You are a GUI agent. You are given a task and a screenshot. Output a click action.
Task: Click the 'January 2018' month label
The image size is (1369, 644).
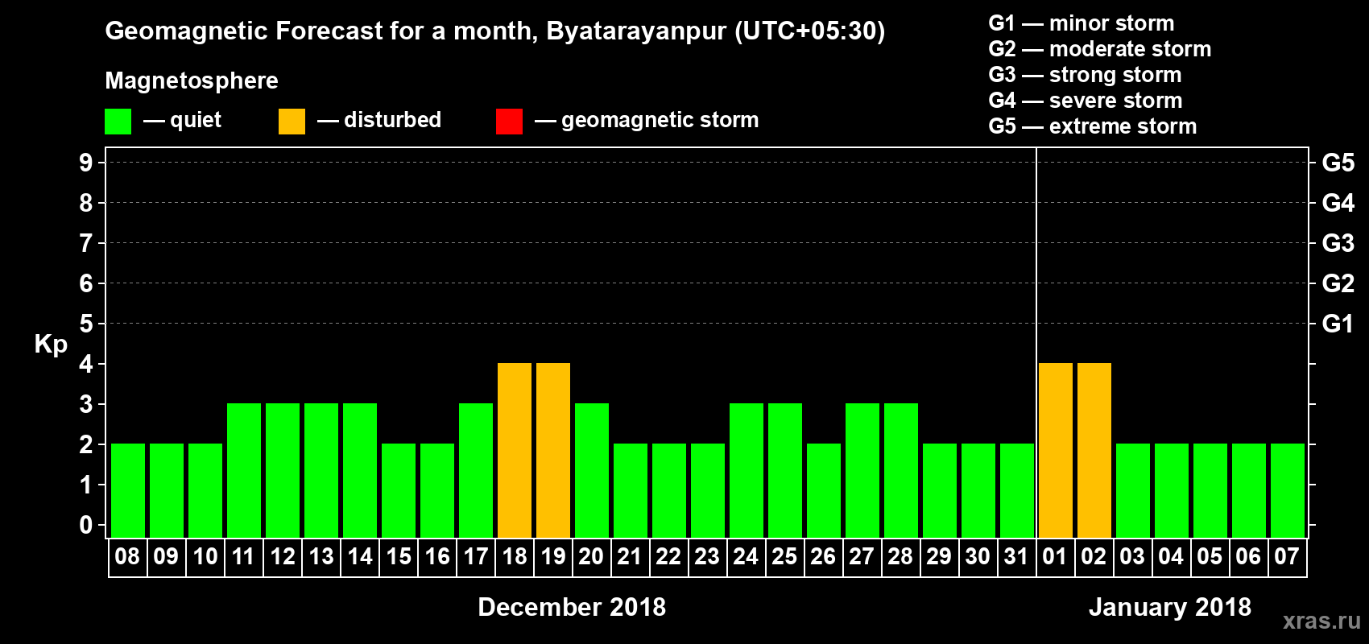pyautogui.click(x=1170, y=607)
